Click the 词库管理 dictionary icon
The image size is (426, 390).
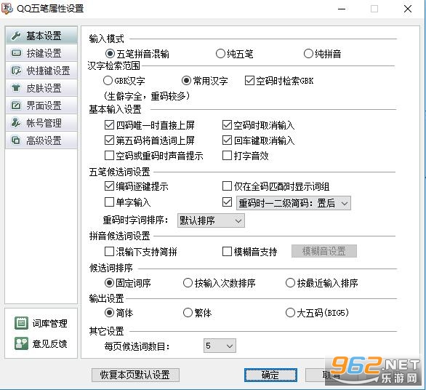pyautogui.click(x=21, y=323)
